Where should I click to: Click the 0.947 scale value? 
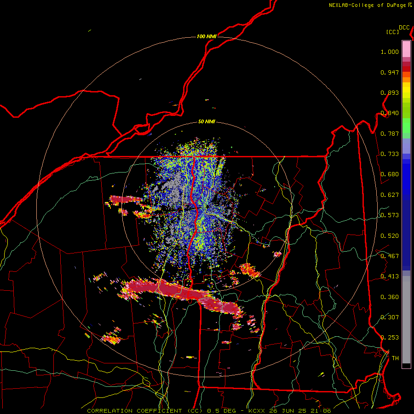tap(390, 72)
